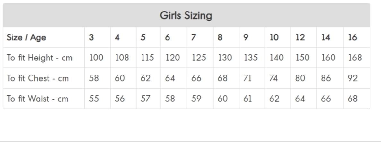Select size 10 column header
The width and height of the screenshot is (381, 142).
tap(274, 37)
